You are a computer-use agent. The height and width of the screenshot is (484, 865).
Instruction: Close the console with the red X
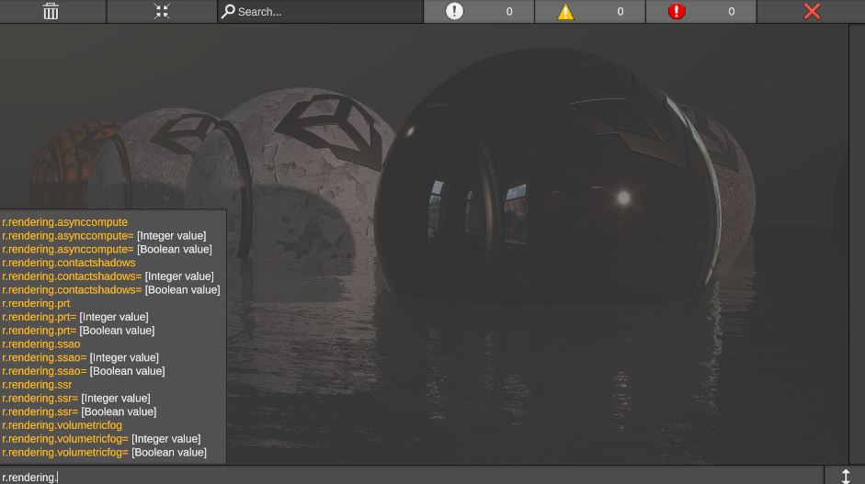coord(812,11)
